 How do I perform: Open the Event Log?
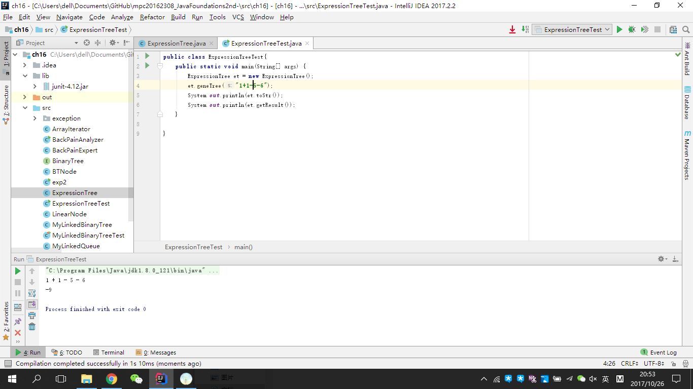click(659, 352)
